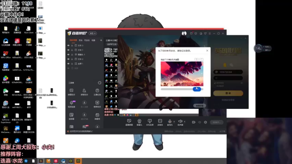Open the microphone dropdown arrow
Image resolution: width=292 pixels, height=164 pixels.
(x=174, y=122)
